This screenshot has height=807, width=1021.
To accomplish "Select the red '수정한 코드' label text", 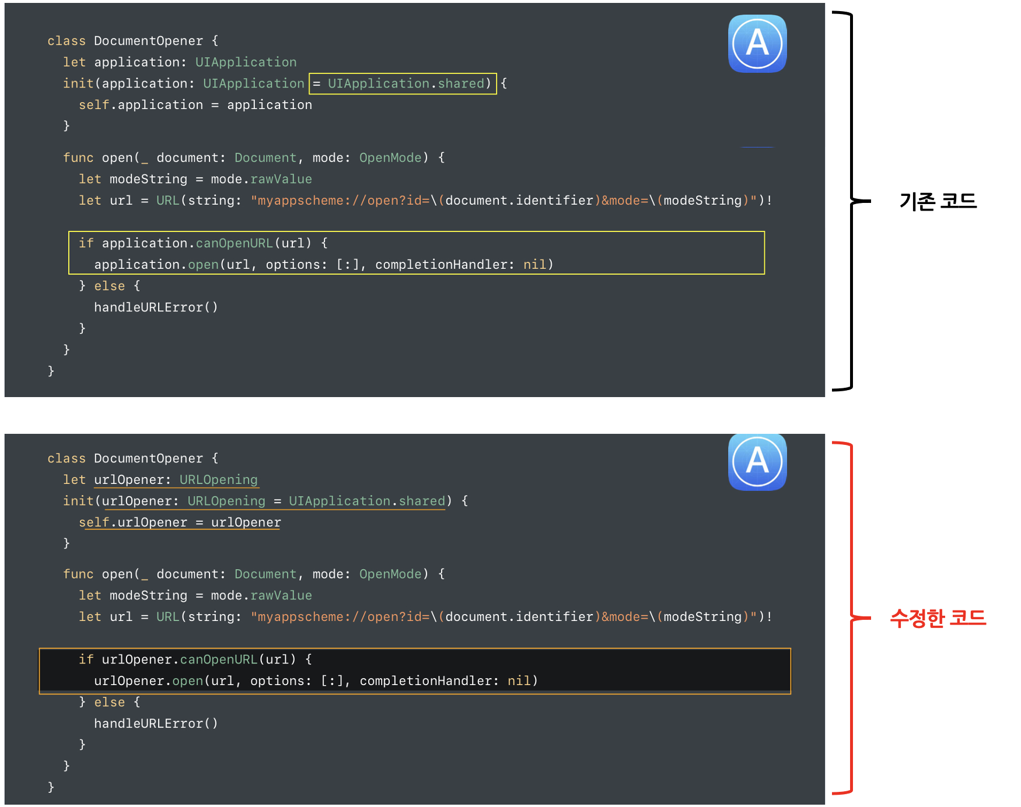I will point(938,618).
